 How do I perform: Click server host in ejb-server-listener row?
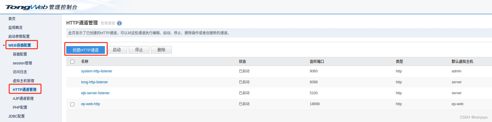click(457, 93)
